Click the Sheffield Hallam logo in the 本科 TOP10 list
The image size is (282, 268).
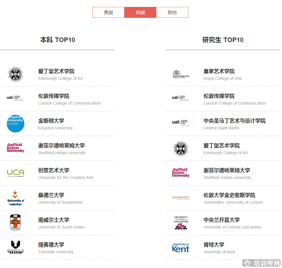click(x=16, y=148)
